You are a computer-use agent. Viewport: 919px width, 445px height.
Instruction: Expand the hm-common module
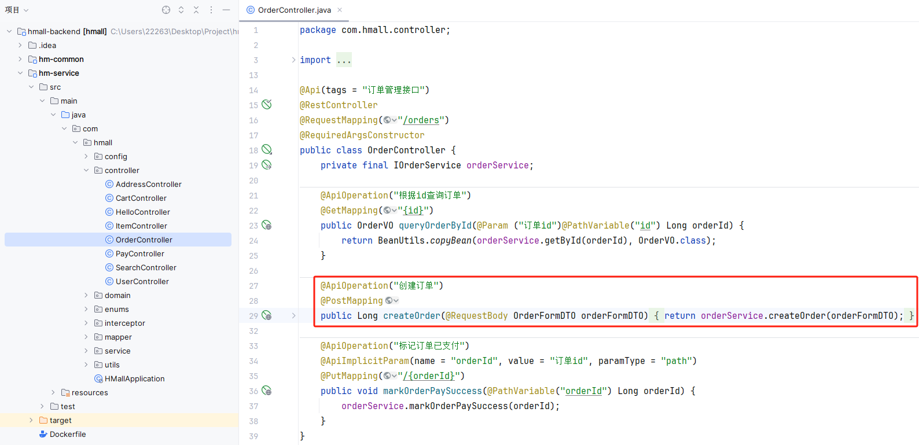(20, 59)
